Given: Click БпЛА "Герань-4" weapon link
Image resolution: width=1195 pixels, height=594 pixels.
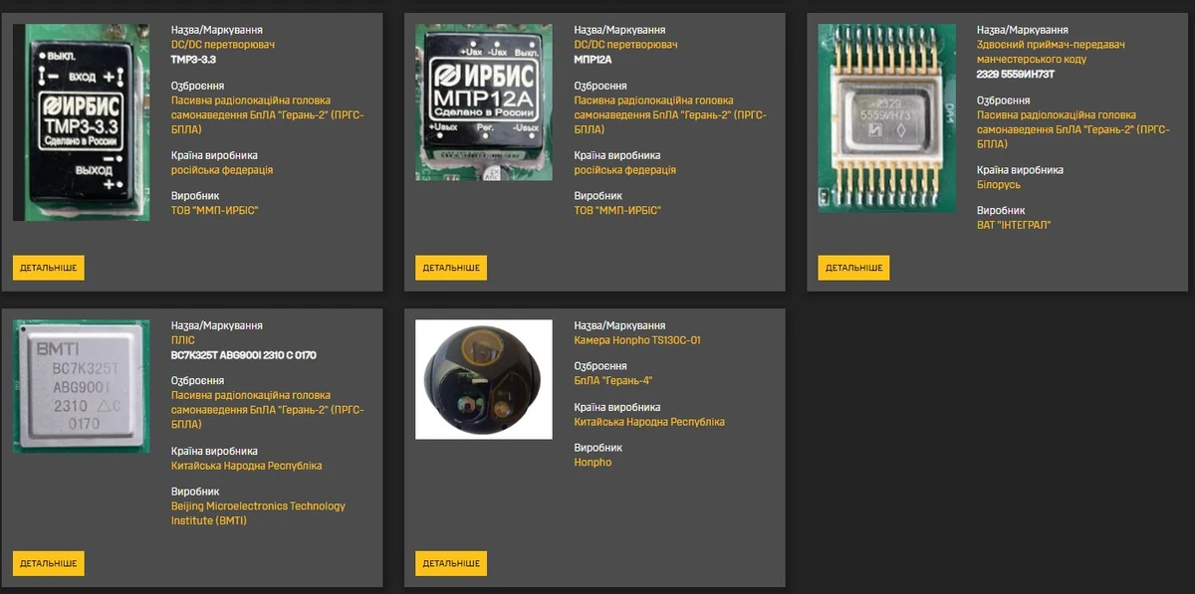Looking at the screenshot, I should pos(613,381).
